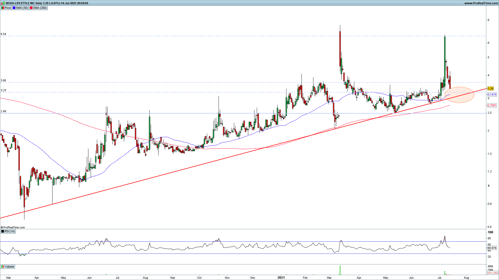Click the 2021 year marker on time axis
Image resolution: width=499 pixels, height=280 pixels.
point(281,277)
